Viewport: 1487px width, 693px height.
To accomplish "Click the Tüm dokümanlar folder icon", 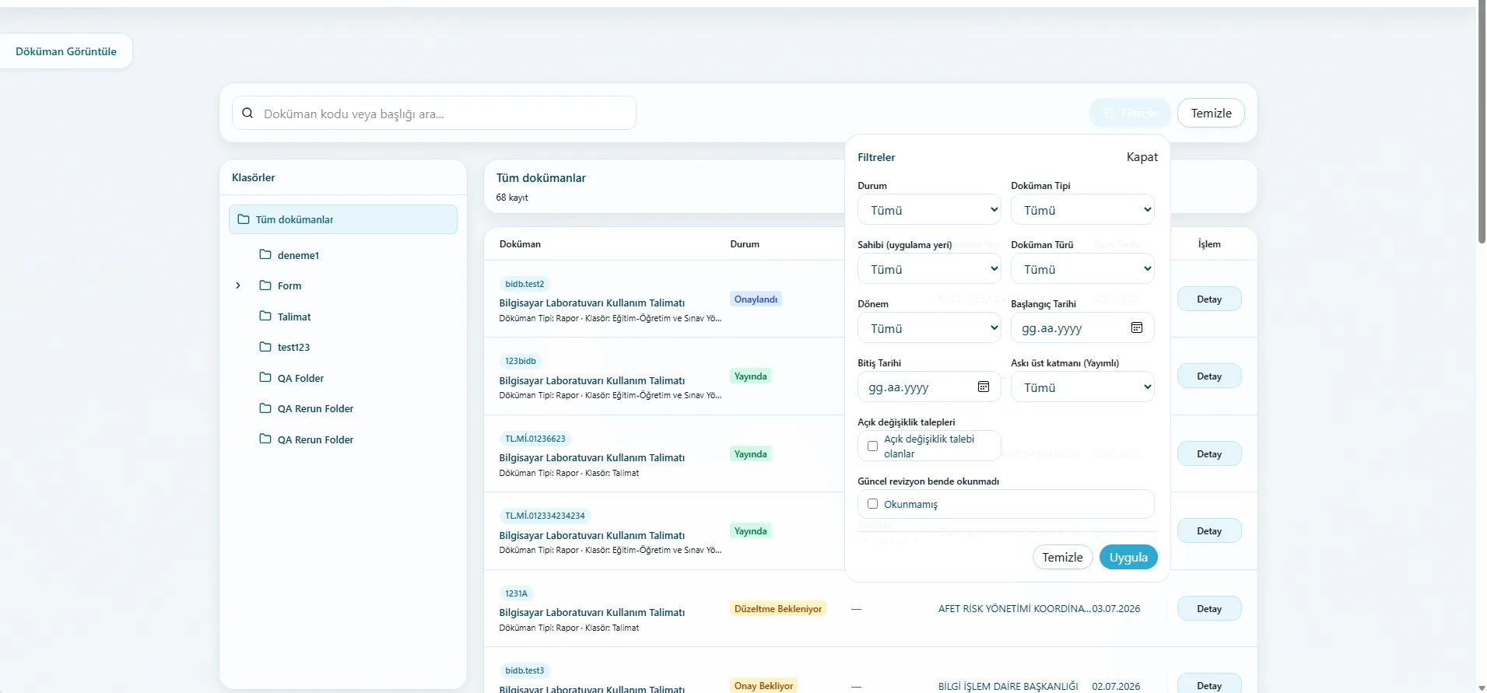I will pos(244,219).
